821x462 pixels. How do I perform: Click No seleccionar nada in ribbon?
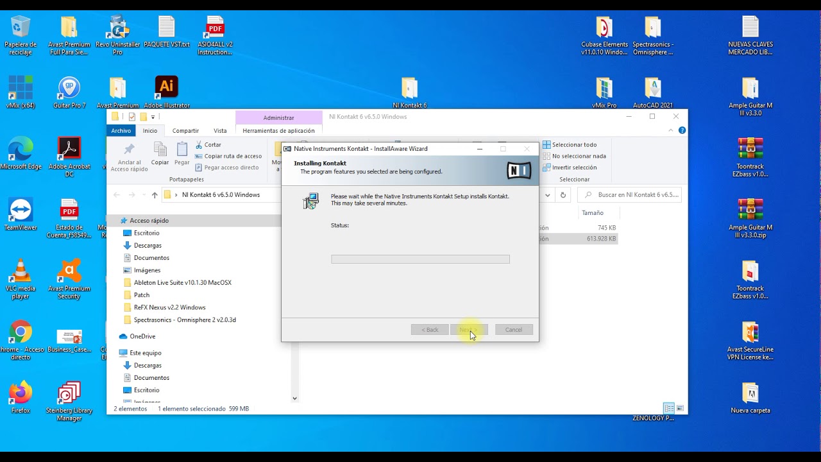coord(574,156)
